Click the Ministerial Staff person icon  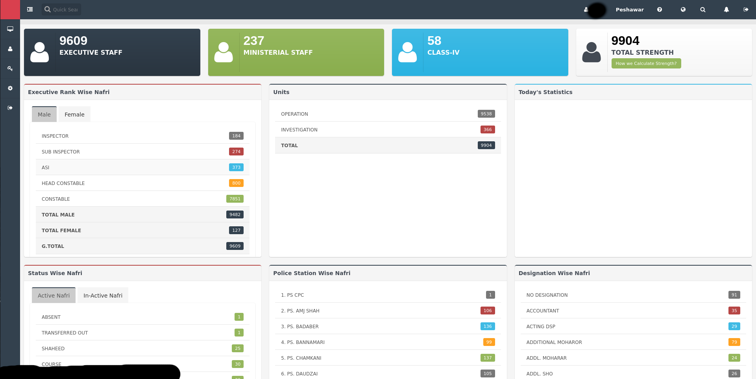tap(224, 52)
